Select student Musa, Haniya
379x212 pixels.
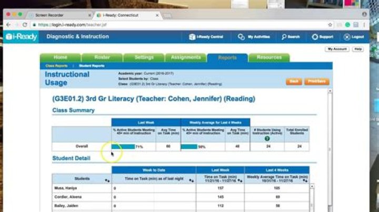point(65,188)
